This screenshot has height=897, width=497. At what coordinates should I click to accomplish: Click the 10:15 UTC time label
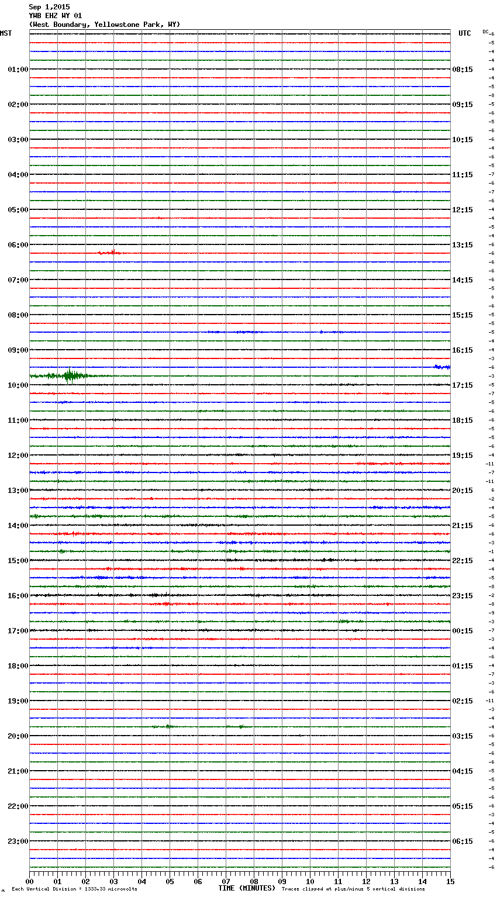[x=463, y=140]
